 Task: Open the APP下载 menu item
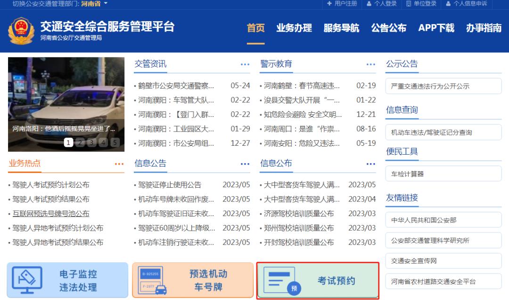pyautogui.click(x=435, y=28)
